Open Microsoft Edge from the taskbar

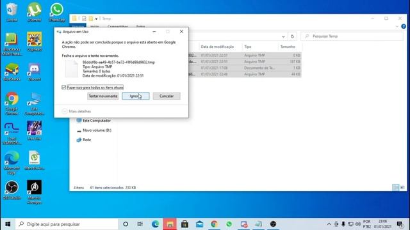point(155,224)
